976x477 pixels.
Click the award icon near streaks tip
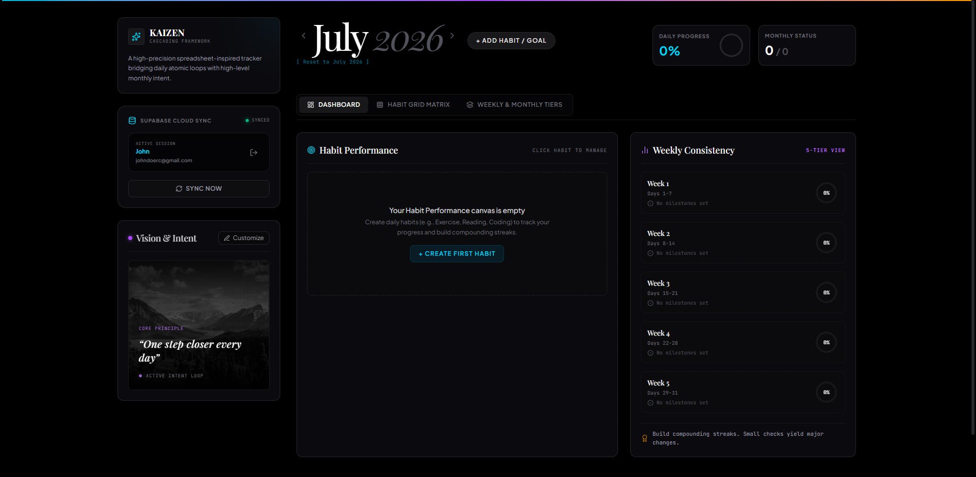pos(645,438)
